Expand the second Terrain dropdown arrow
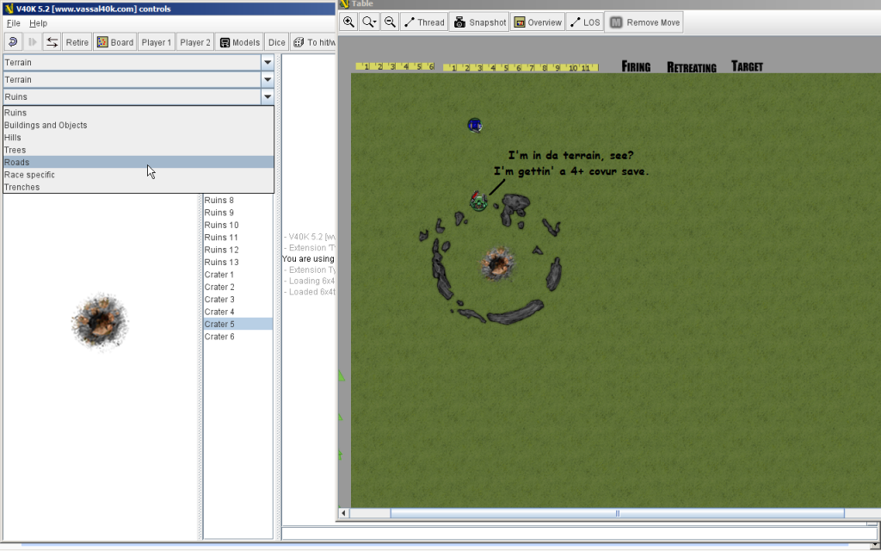 pyautogui.click(x=268, y=79)
